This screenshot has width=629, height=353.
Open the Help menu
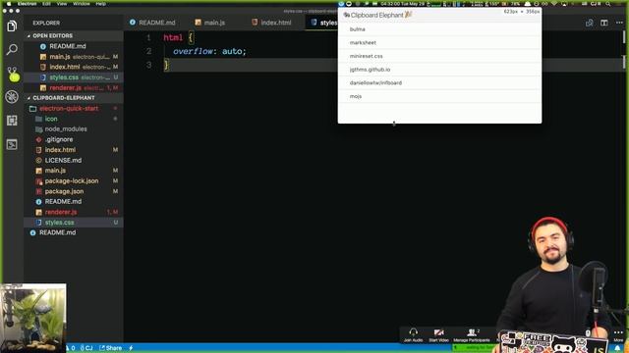click(x=100, y=4)
